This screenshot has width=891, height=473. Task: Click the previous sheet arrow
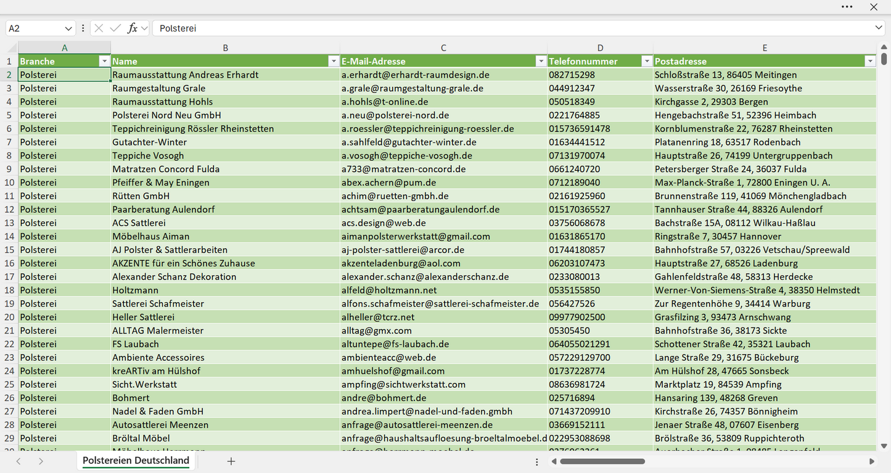[x=18, y=461]
